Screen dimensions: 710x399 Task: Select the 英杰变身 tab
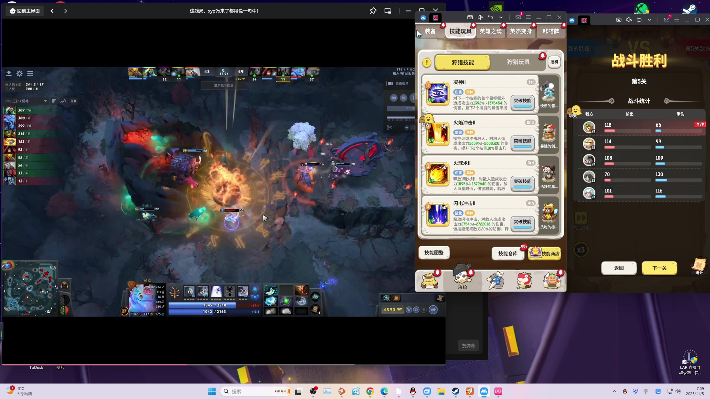[521, 31]
